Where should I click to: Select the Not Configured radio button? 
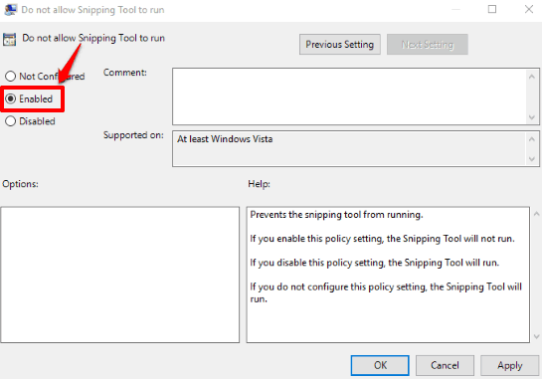tap(10, 76)
